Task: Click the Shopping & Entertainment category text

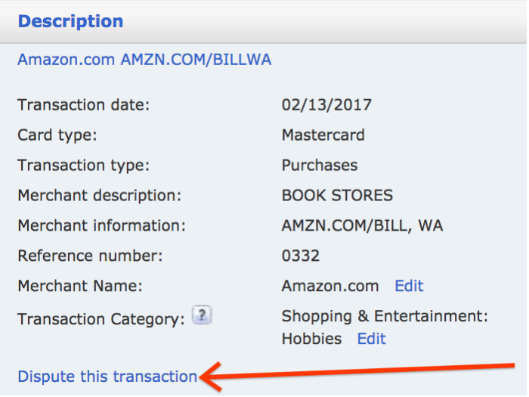Action: [385, 316]
